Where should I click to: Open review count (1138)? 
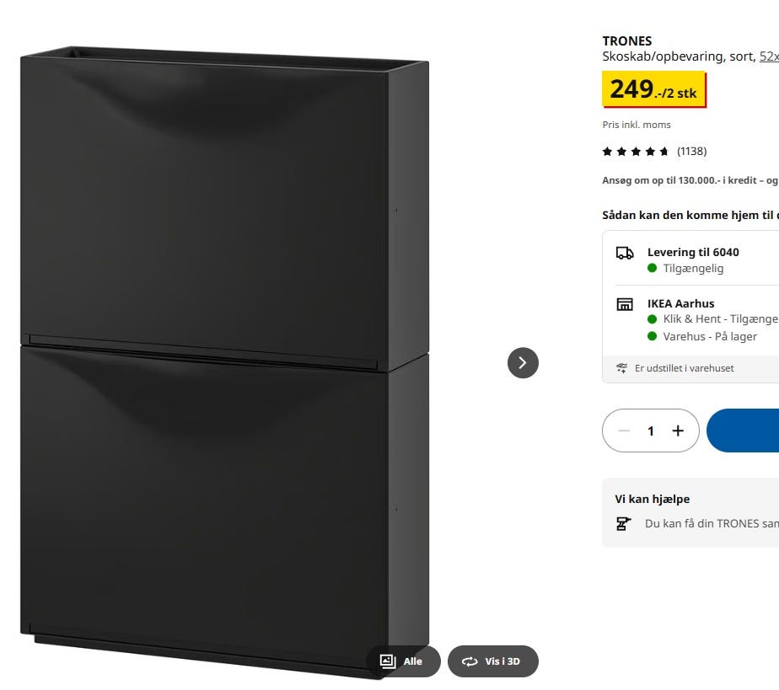(691, 152)
